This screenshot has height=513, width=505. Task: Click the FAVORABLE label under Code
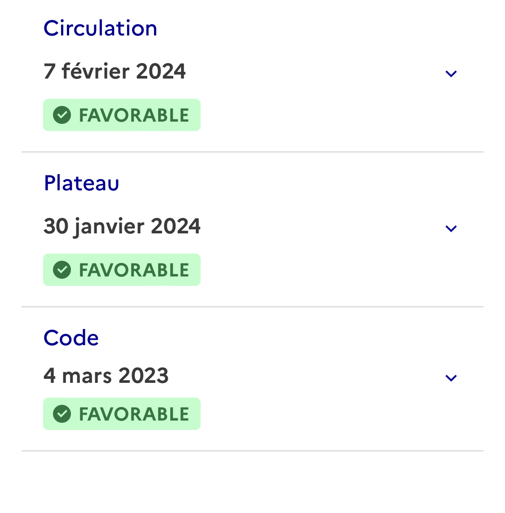pos(134,414)
